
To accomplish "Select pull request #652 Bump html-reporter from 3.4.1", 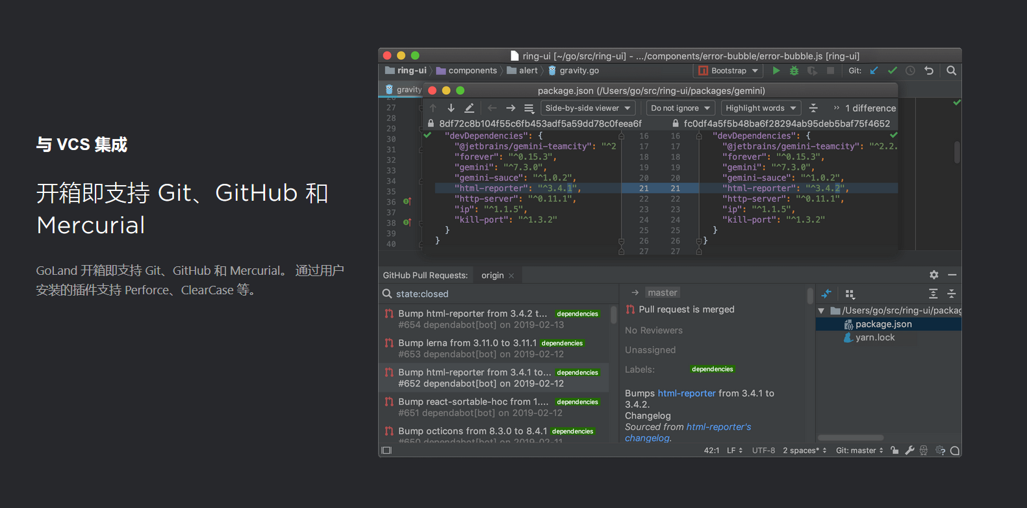I will point(494,377).
